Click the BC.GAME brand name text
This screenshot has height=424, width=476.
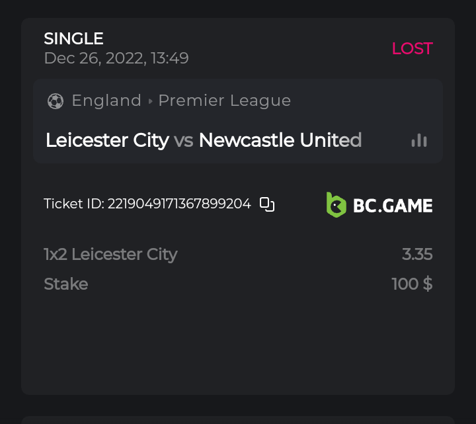click(393, 206)
